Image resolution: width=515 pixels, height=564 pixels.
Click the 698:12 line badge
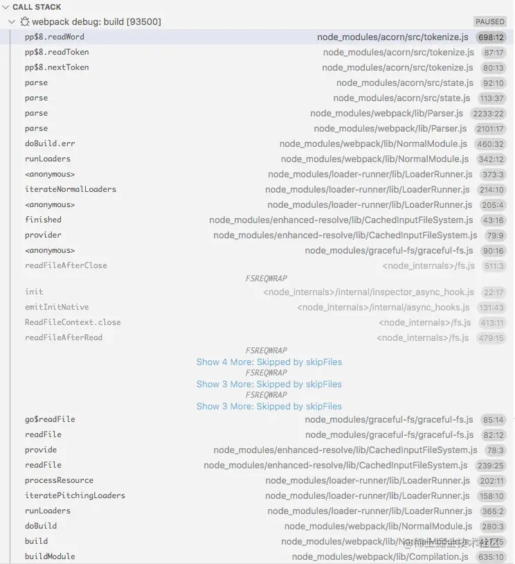click(491, 37)
